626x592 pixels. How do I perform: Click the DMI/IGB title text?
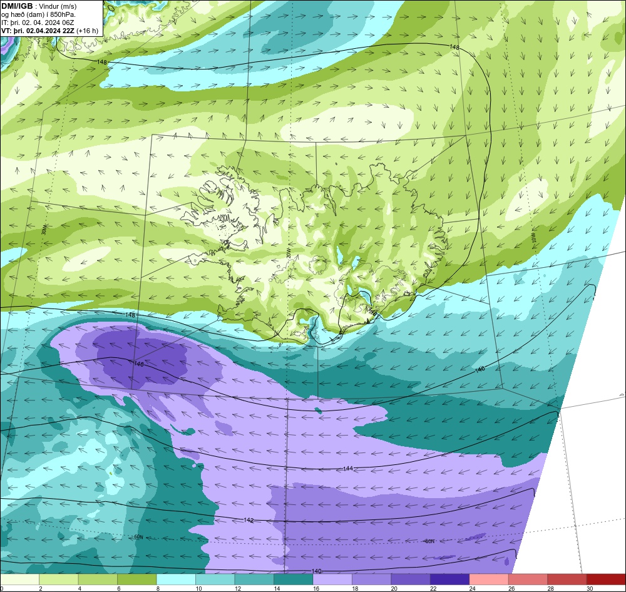(17, 6)
